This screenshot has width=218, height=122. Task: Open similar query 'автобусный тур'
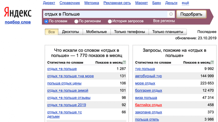pyautogui.click(x=149, y=76)
